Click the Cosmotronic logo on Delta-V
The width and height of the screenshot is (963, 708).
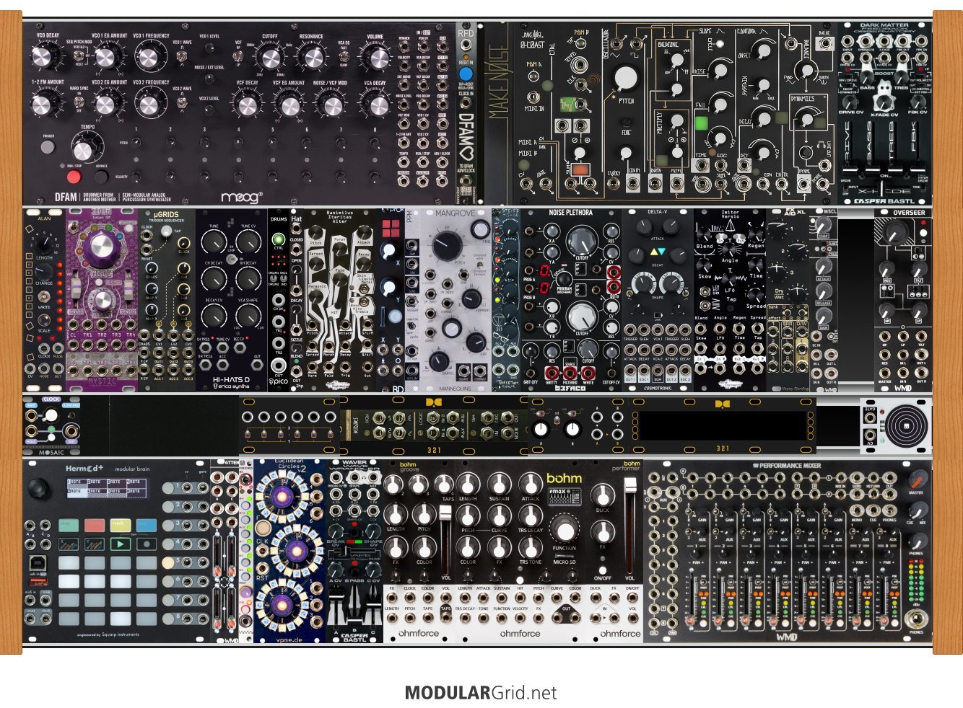(657, 387)
